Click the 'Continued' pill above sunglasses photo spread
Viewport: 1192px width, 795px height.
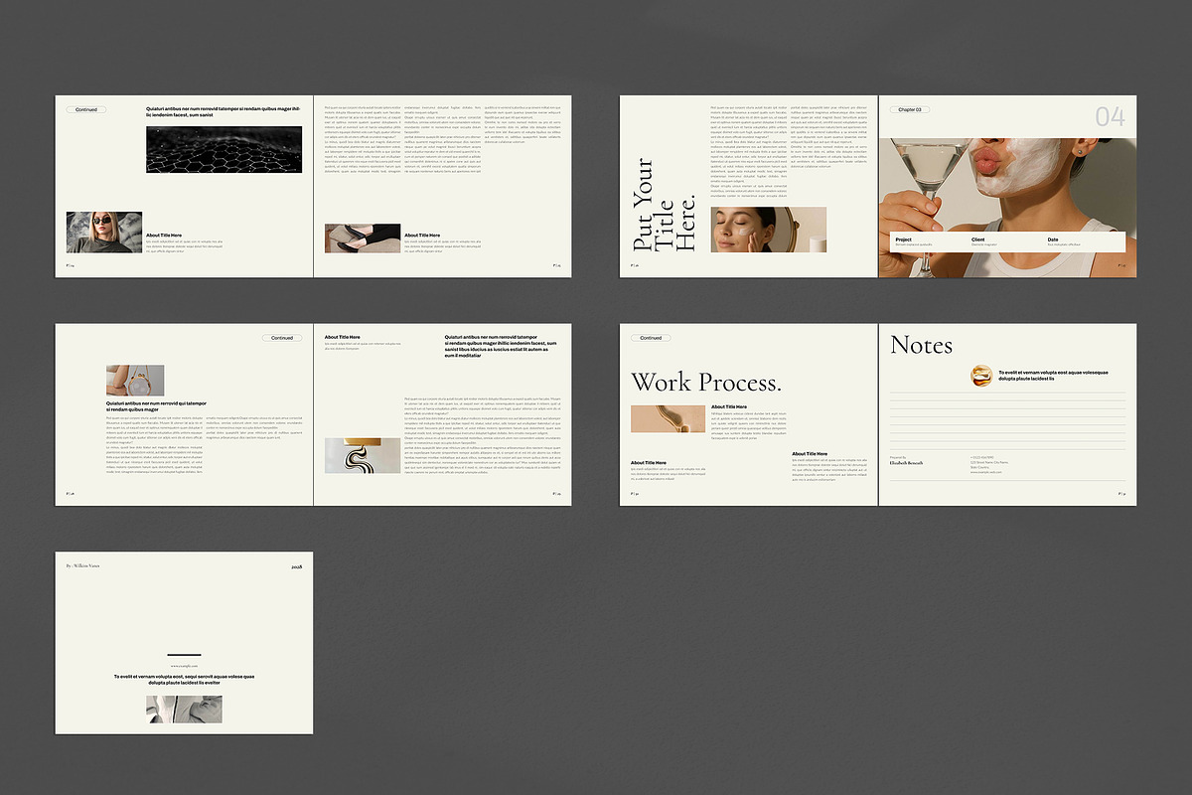click(x=86, y=109)
